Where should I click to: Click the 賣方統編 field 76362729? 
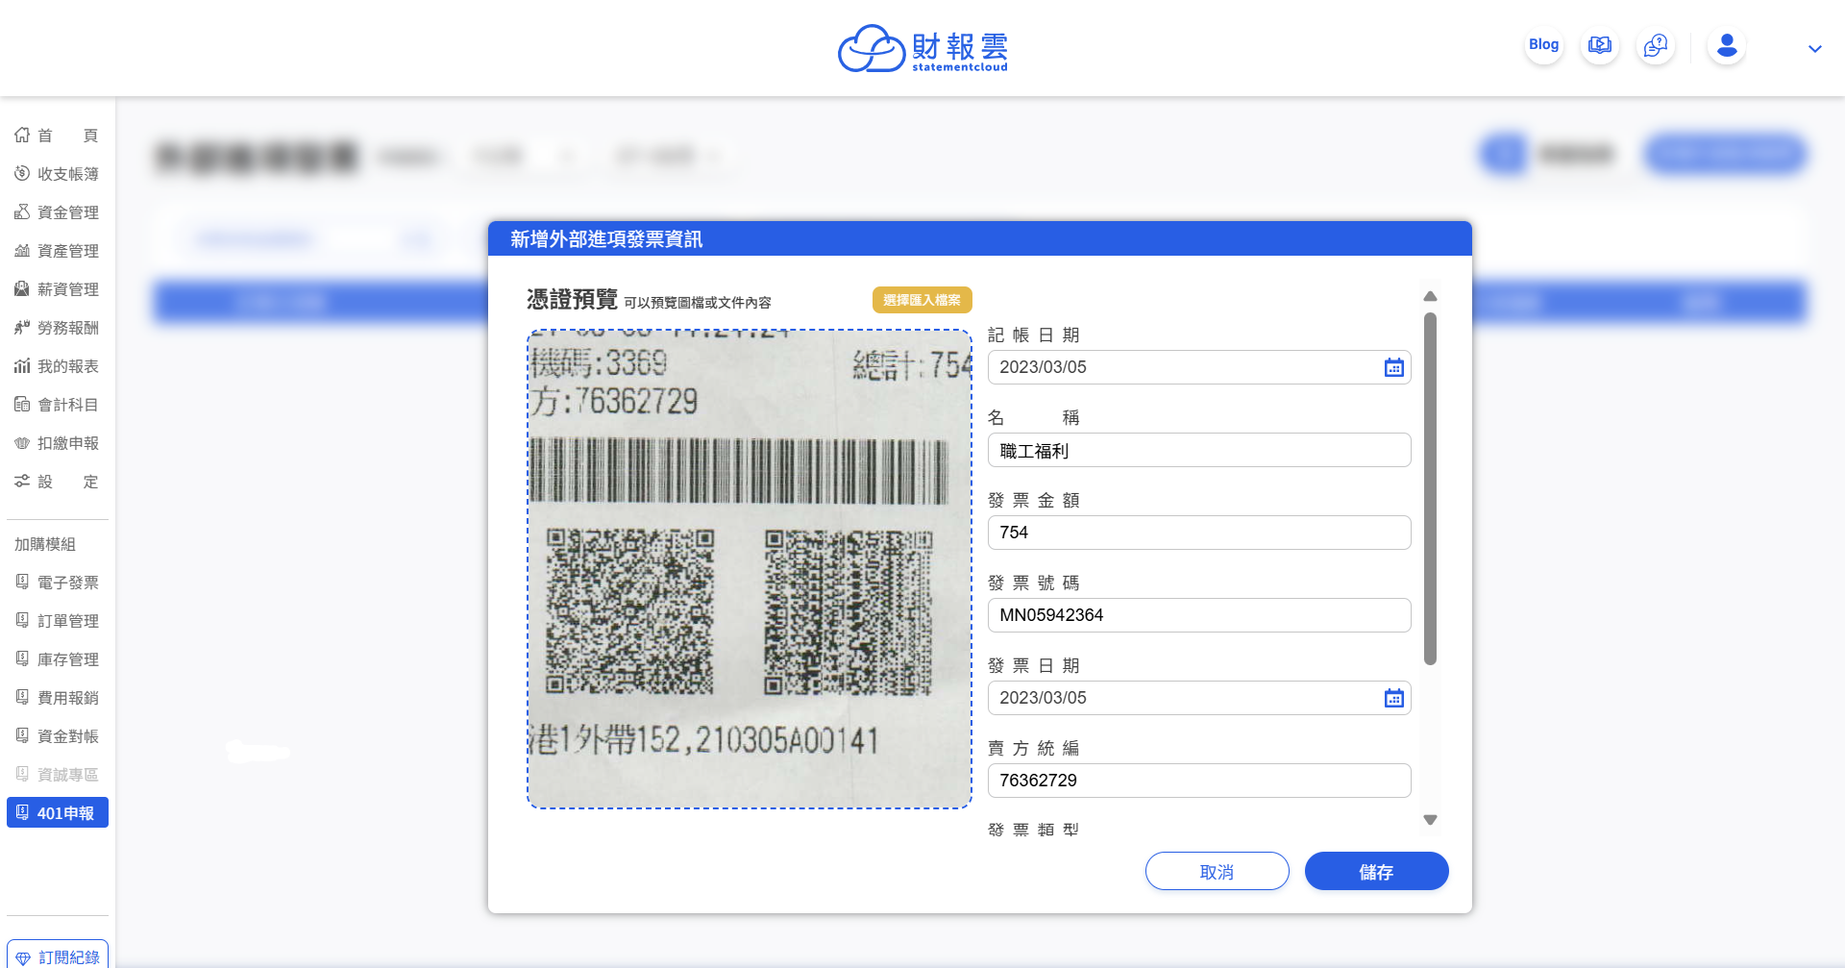pos(1199,781)
